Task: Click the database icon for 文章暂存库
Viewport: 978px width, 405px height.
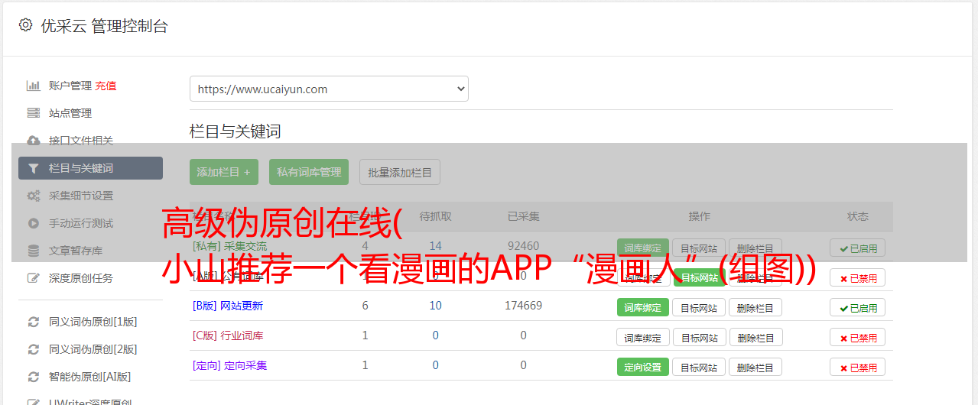Action: coord(34,251)
